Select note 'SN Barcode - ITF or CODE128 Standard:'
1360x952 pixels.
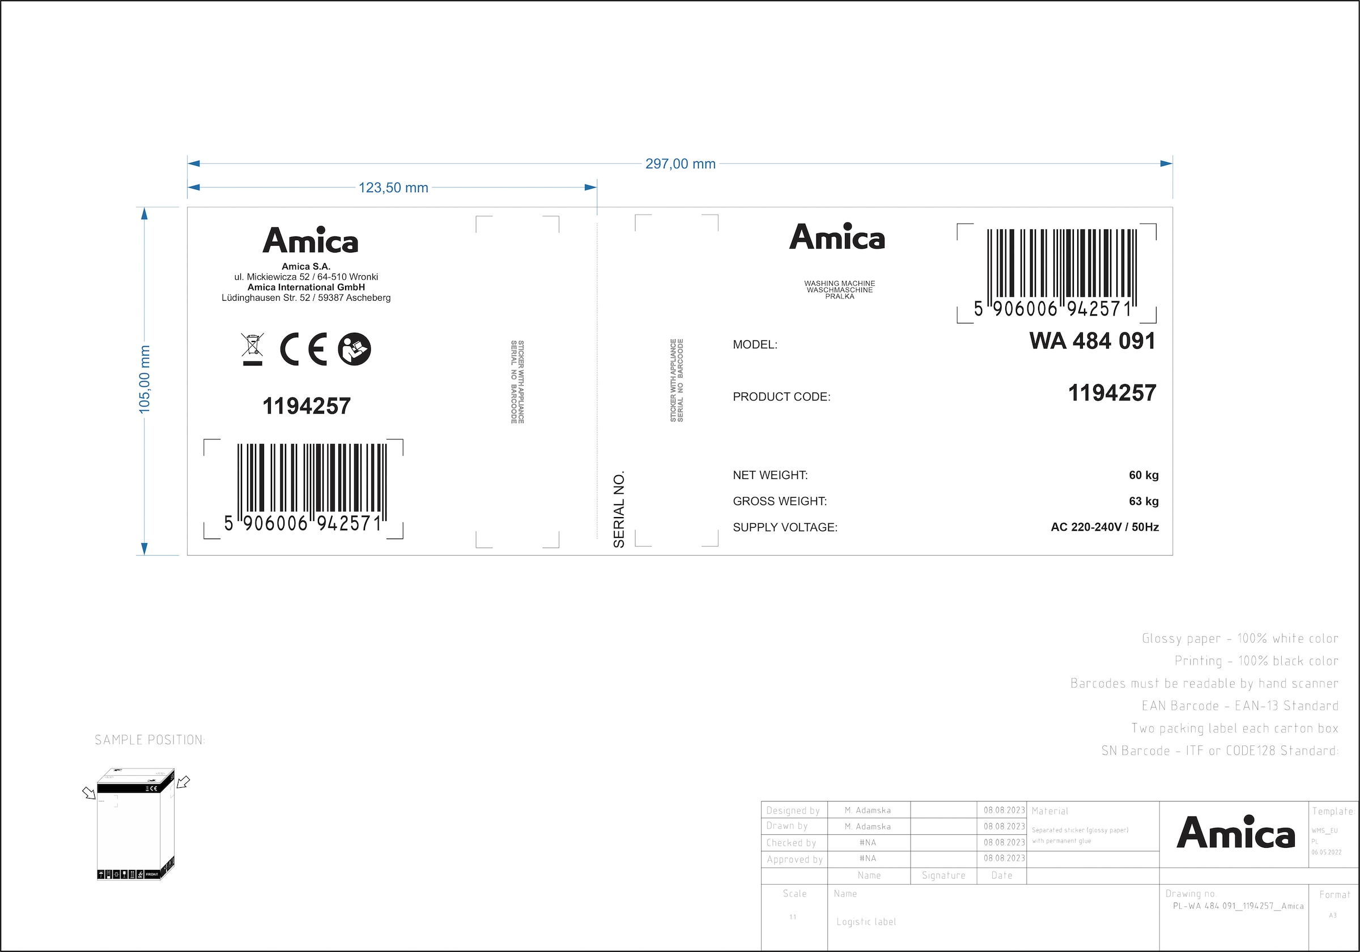pos(1219,751)
